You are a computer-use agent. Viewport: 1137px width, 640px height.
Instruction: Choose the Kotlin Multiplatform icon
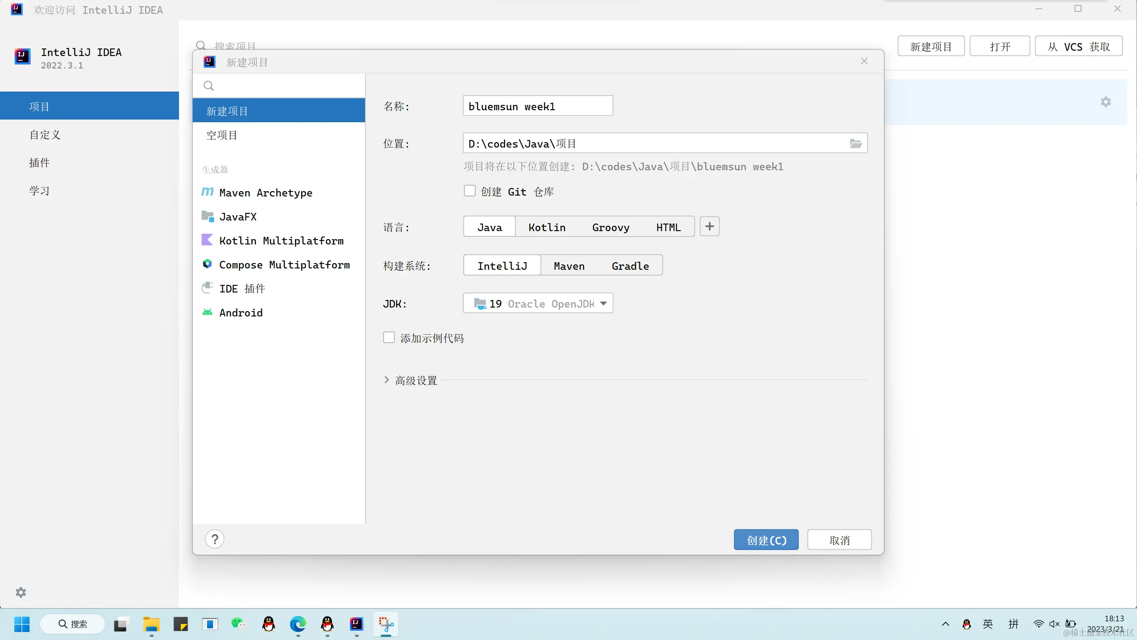207,240
